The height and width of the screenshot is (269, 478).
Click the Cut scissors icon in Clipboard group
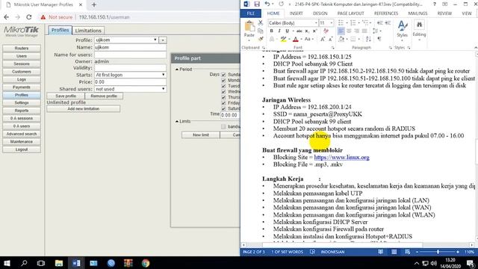point(261,23)
